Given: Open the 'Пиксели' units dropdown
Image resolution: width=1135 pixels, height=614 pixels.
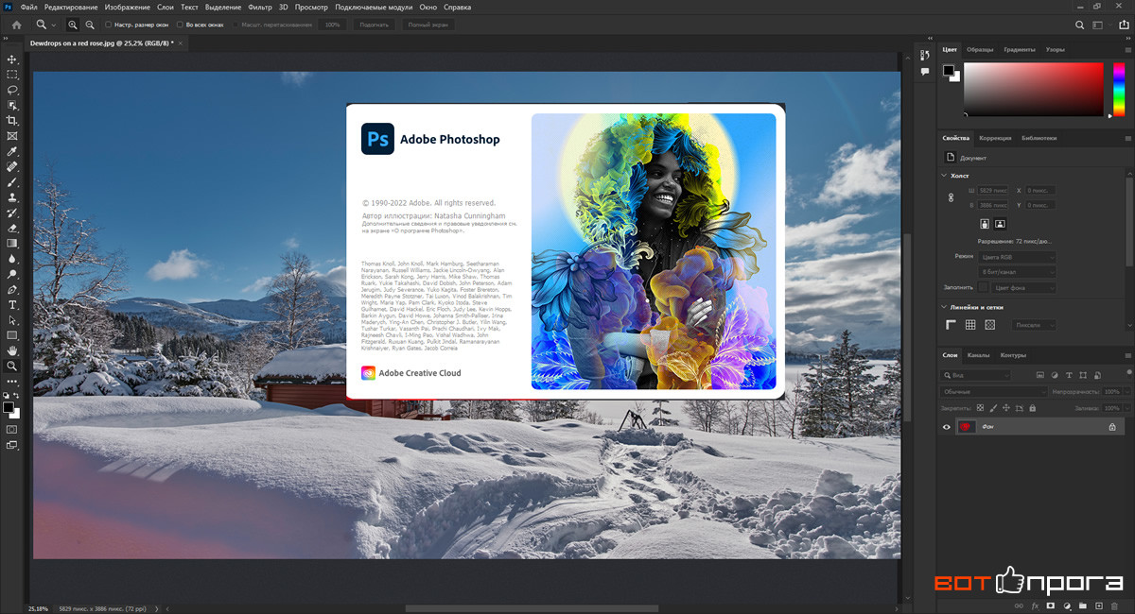Looking at the screenshot, I should pyautogui.click(x=1034, y=325).
